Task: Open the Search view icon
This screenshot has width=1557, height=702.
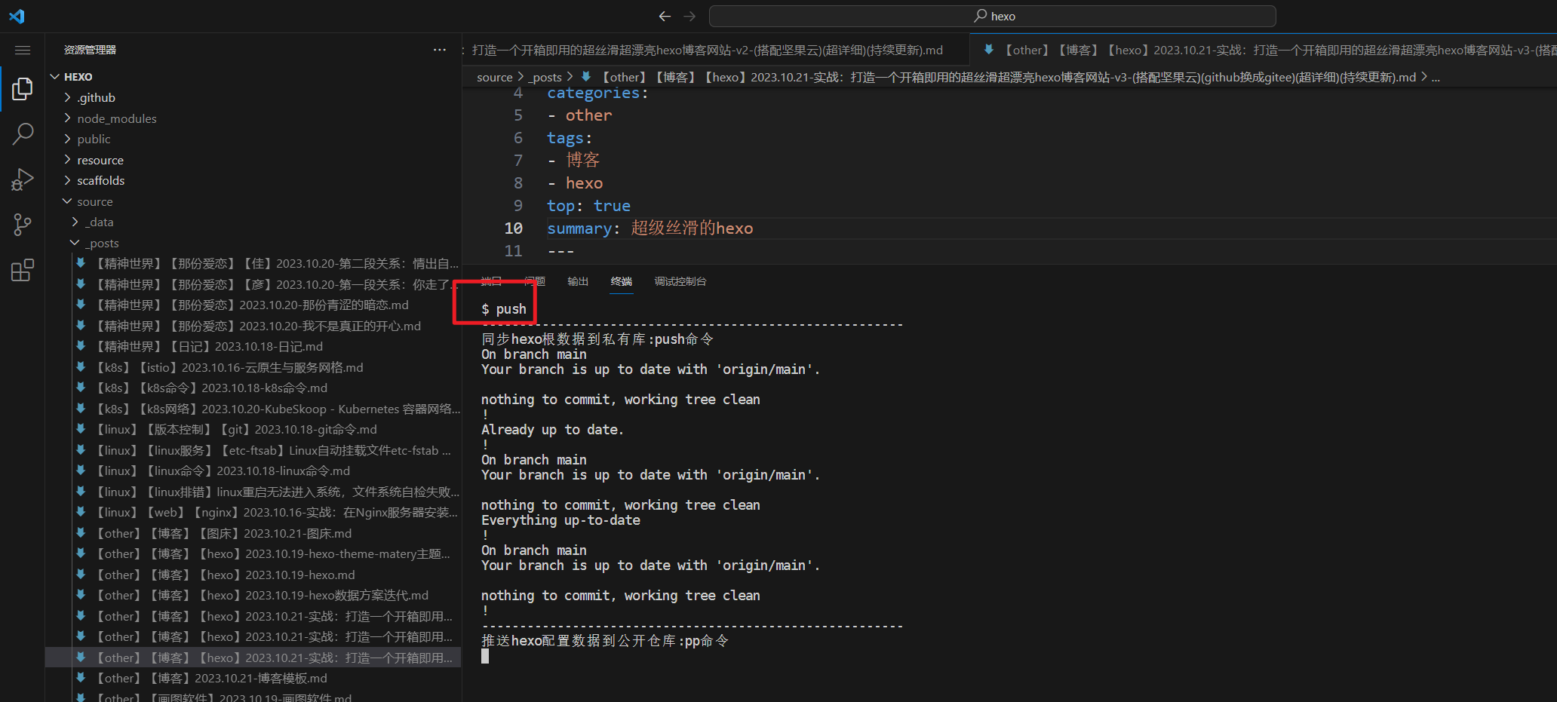Action: (23, 134)
